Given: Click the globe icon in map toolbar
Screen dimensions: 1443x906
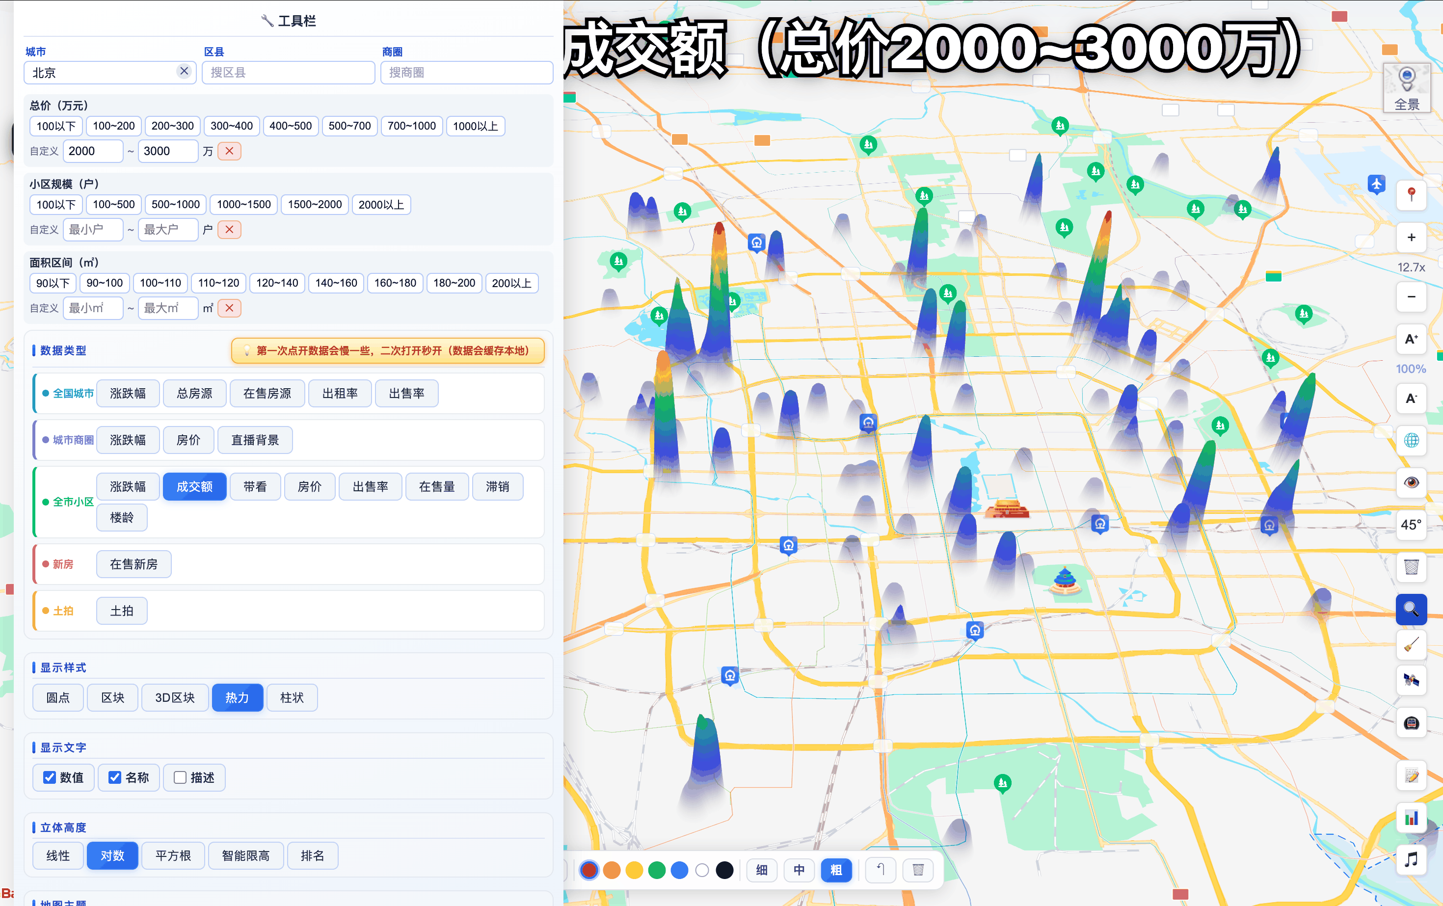Looking at the screenshot, I should pos(1411,440).
